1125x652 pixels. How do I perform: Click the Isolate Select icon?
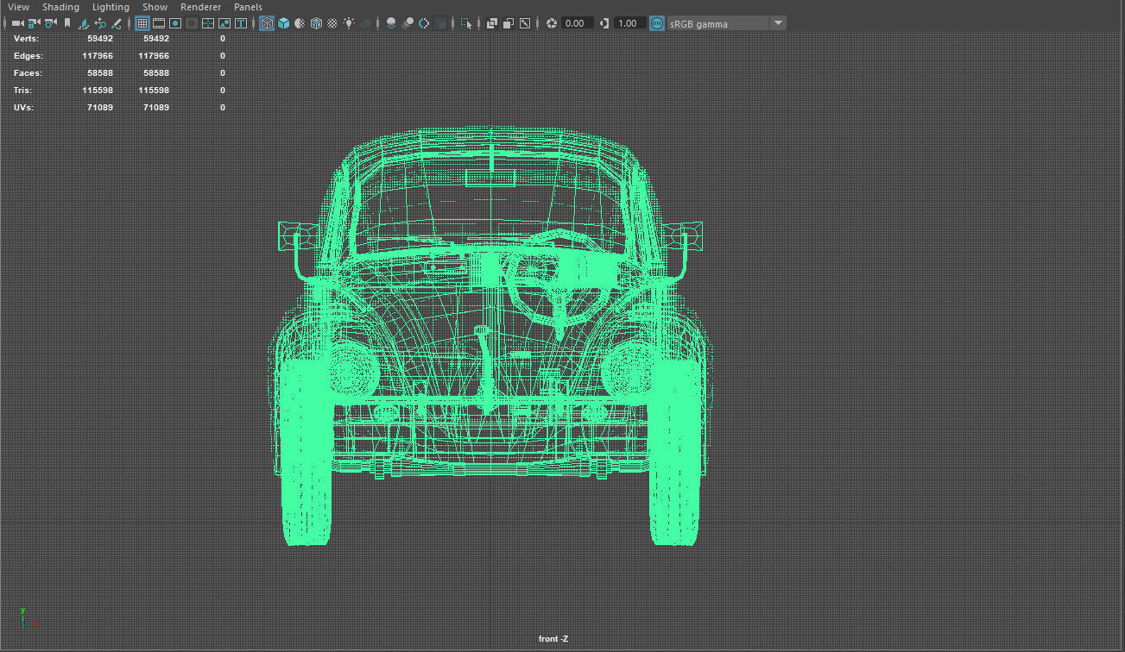465,23
